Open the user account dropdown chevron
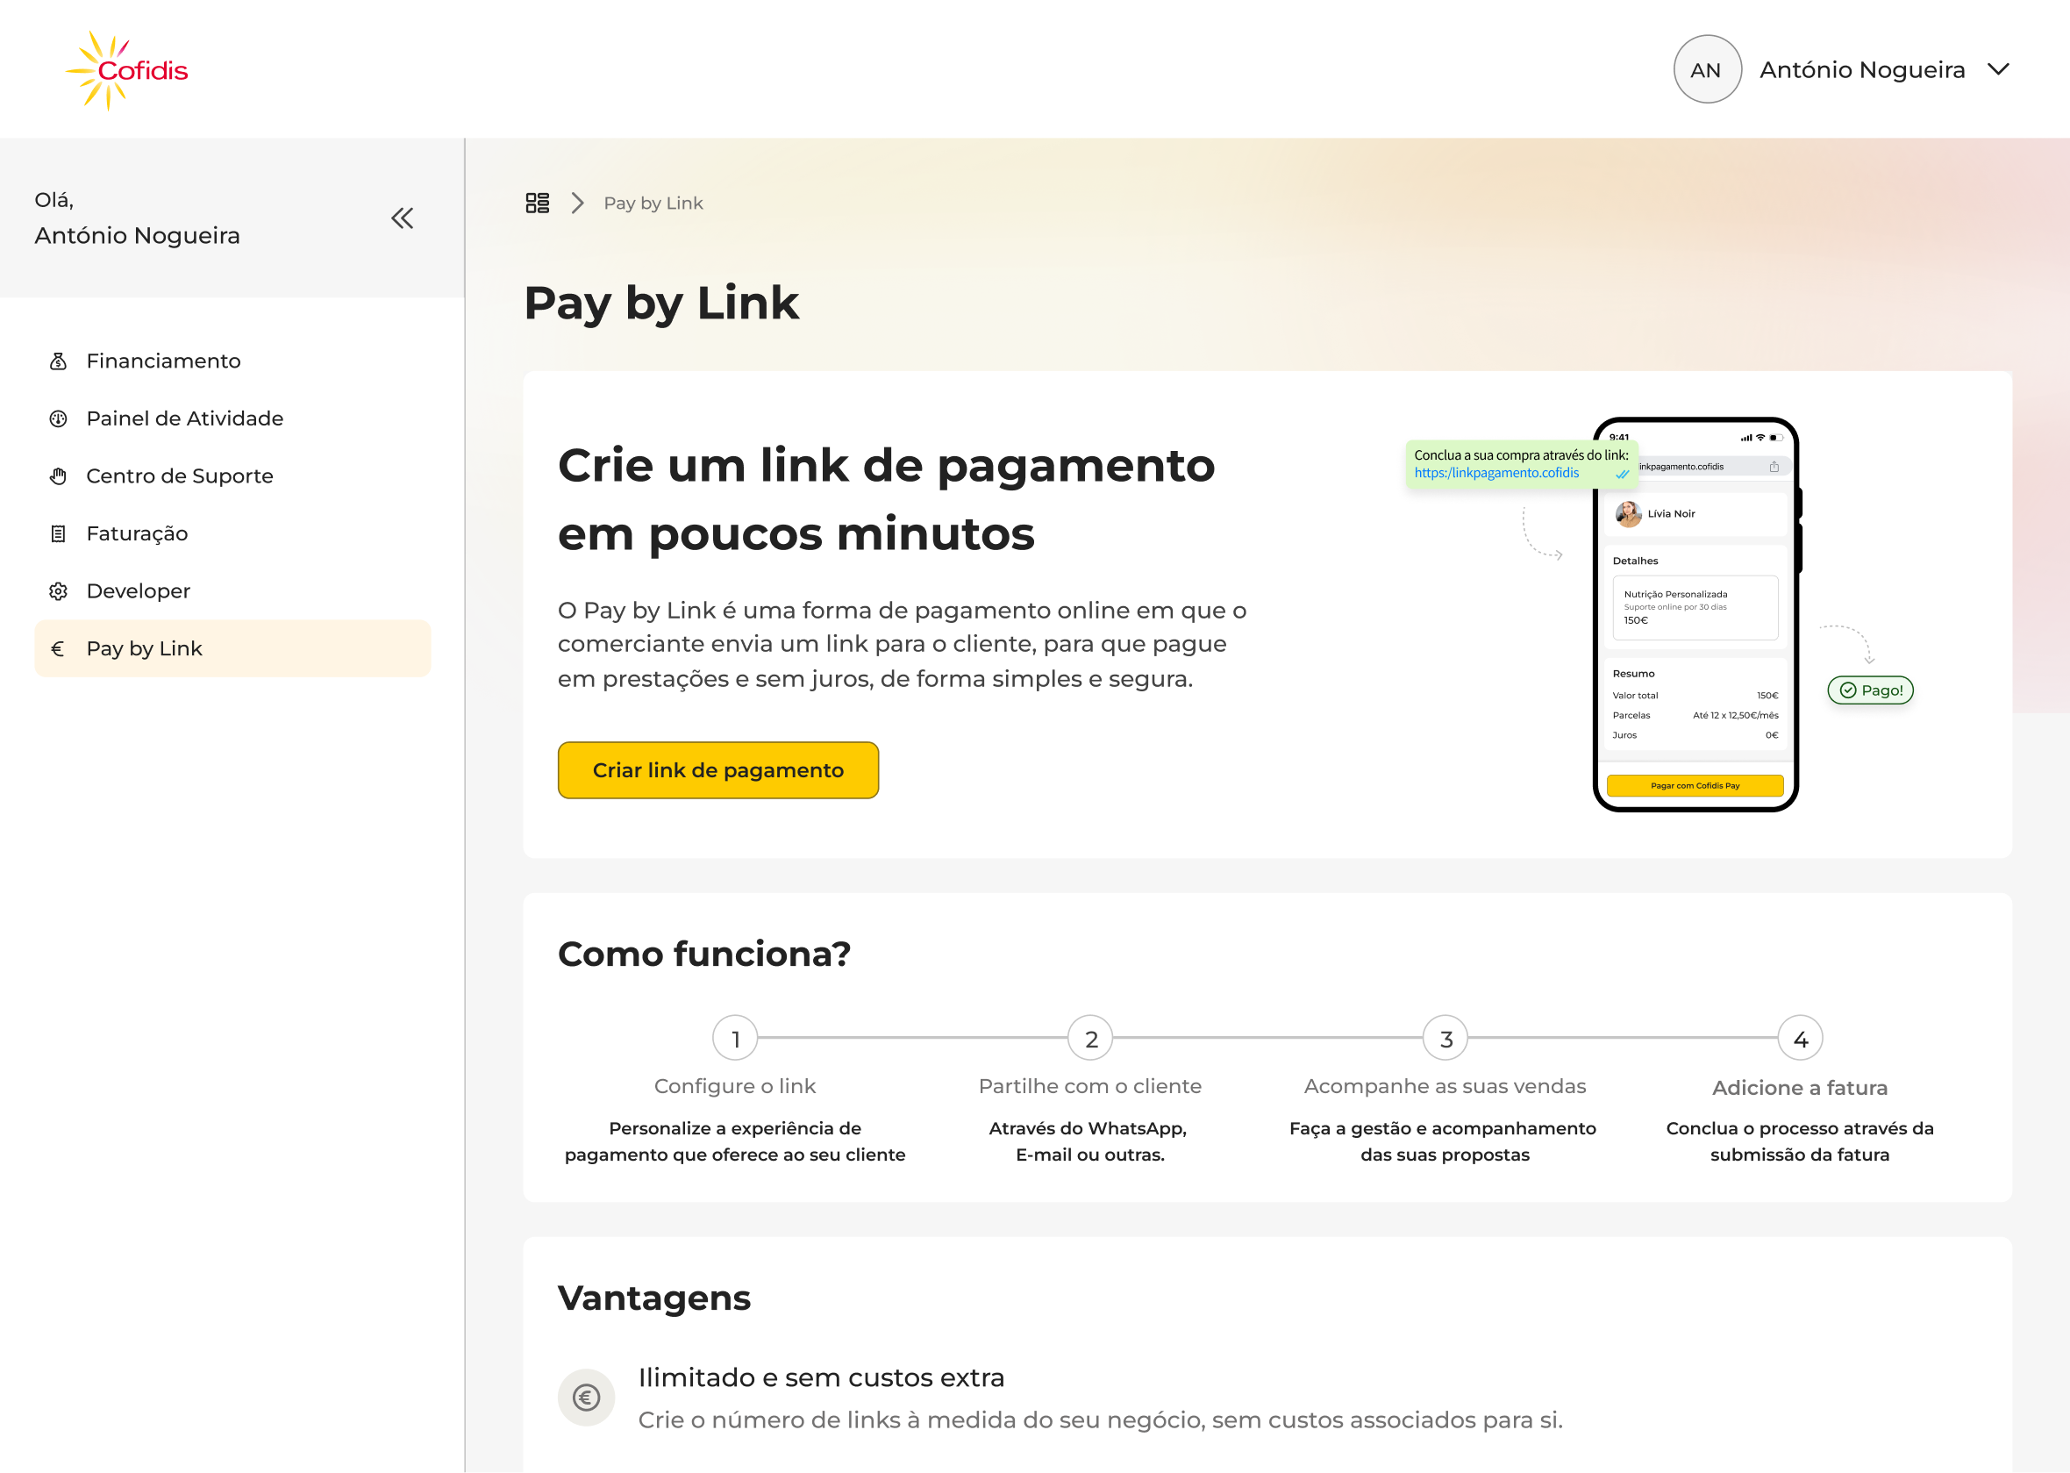This screenshot has height=1473, width=2070. tap(1998, 70)
